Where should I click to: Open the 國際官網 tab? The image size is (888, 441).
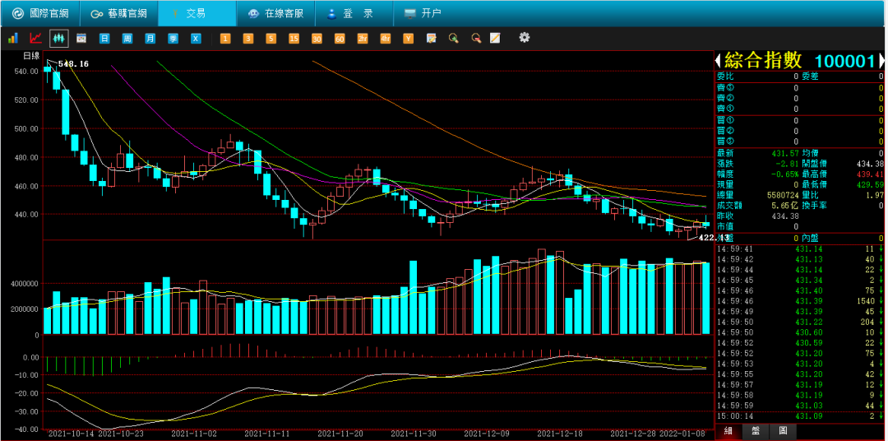[x=41, y=13]
